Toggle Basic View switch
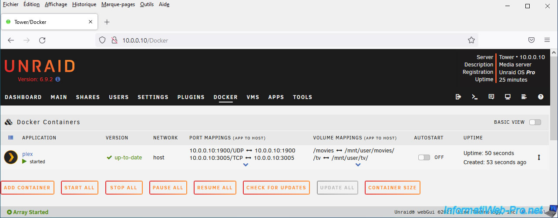 [535, 122]
